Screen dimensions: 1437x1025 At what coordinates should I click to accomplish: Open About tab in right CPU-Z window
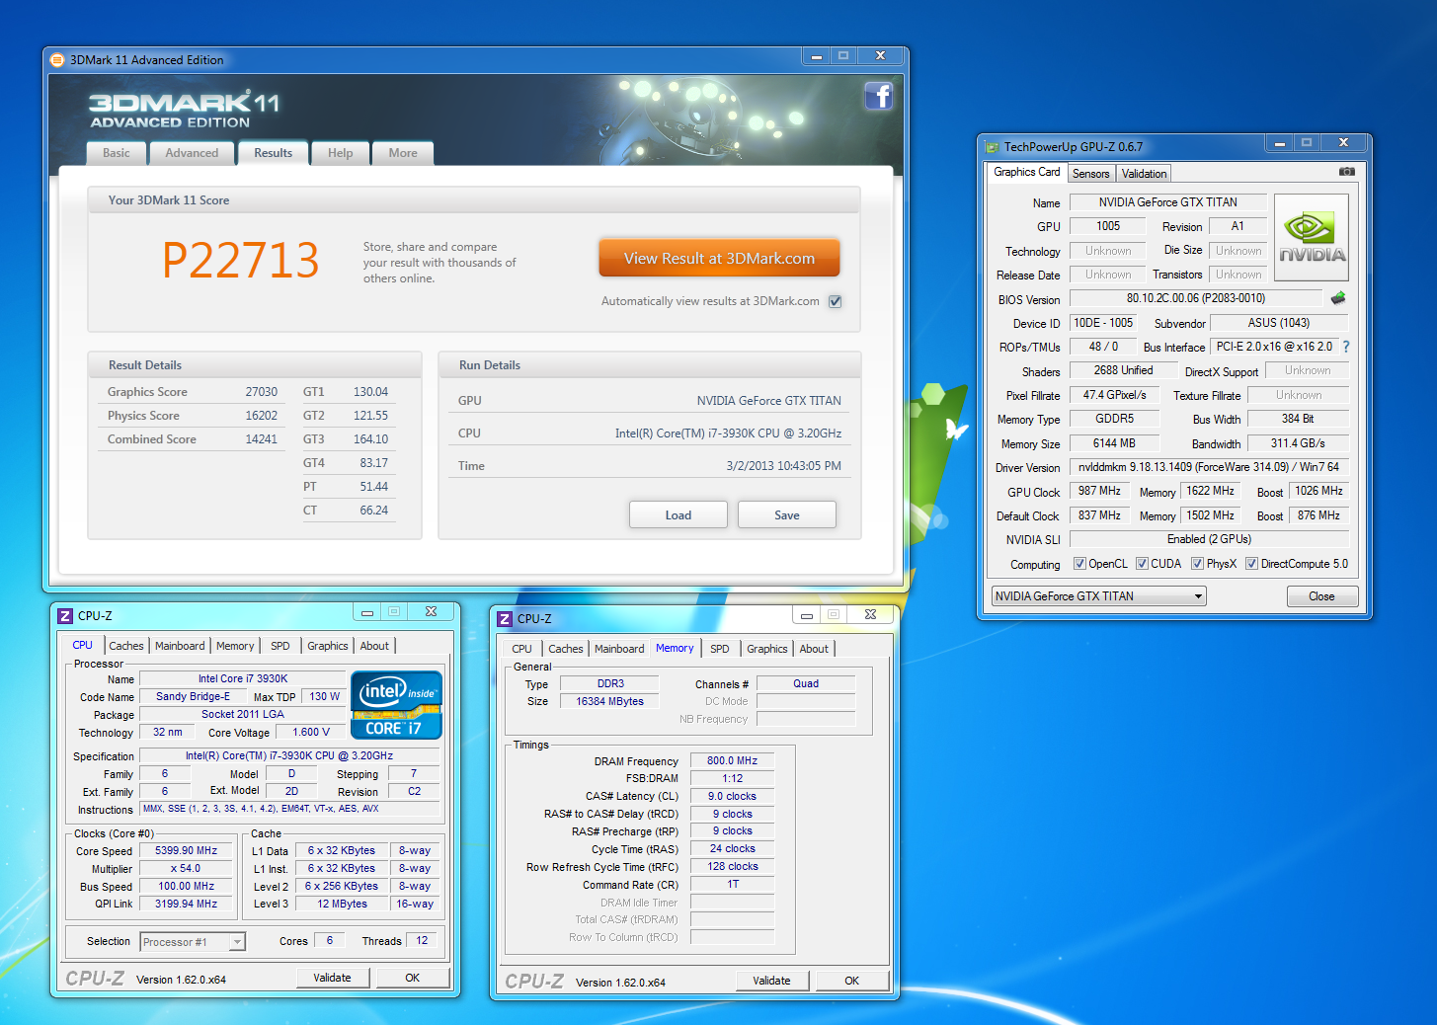coord(814,649)
